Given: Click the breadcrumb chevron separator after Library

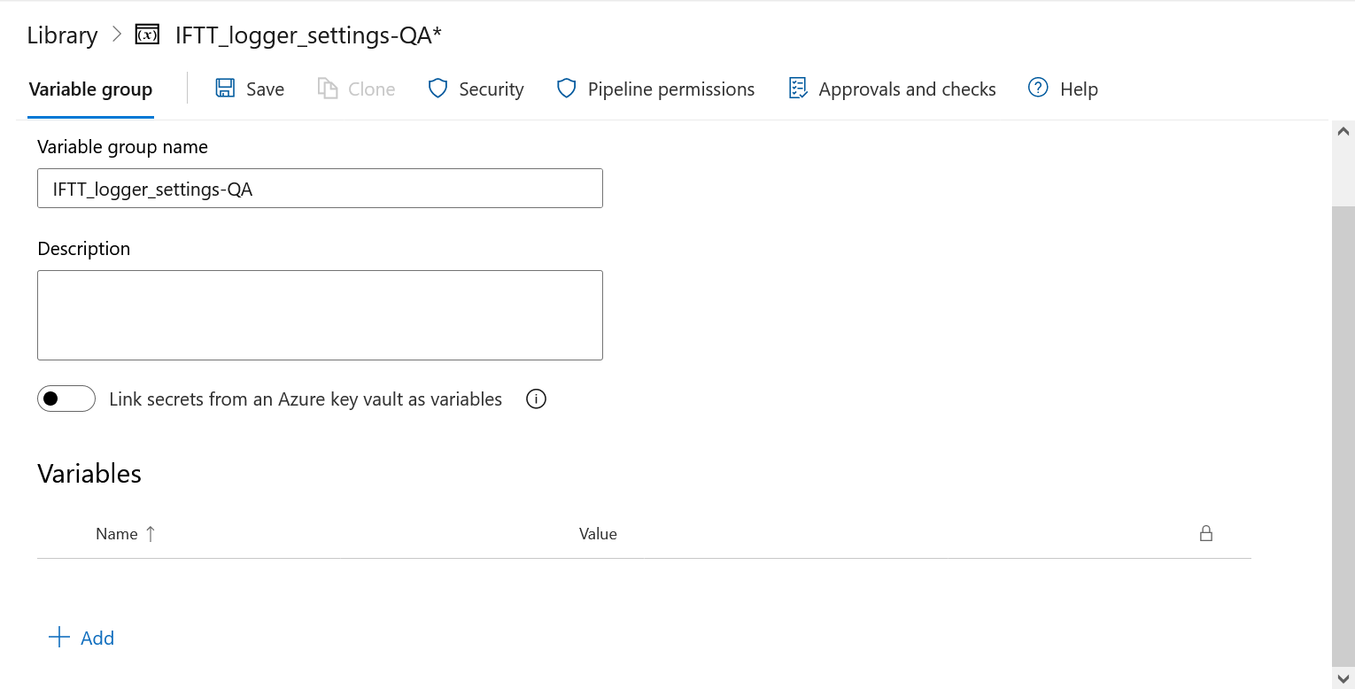Looking at the screenshot, I should [x=117, y=35].
